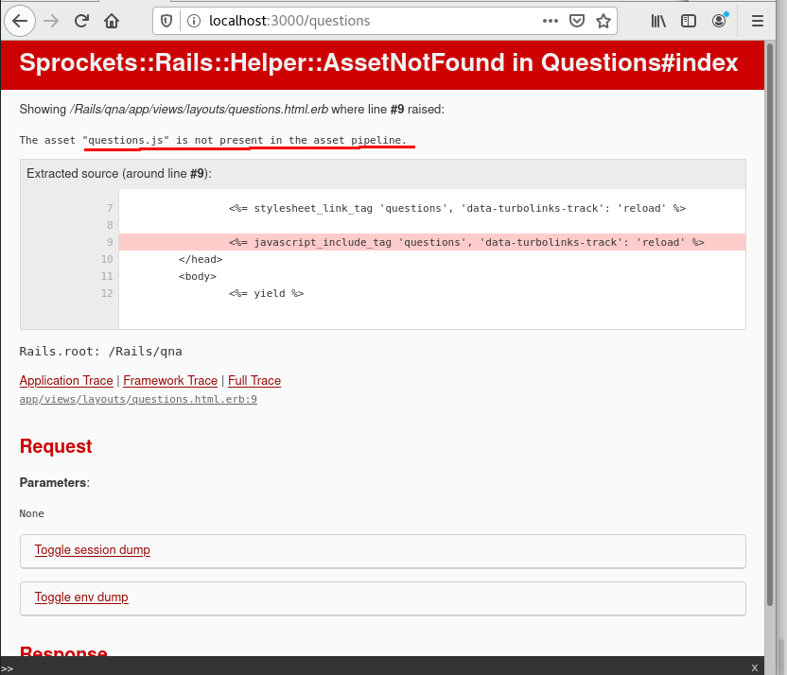Click the error title heading
This screenshot has width=787, height=675.
[x=378, y=62]
